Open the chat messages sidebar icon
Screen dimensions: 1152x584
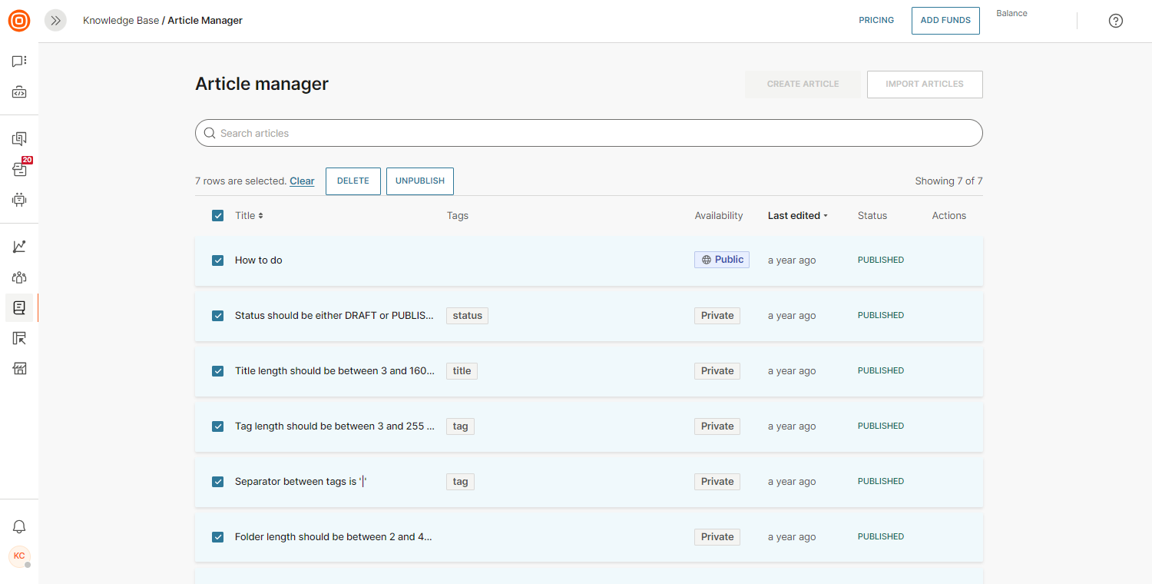pos(19,61)
